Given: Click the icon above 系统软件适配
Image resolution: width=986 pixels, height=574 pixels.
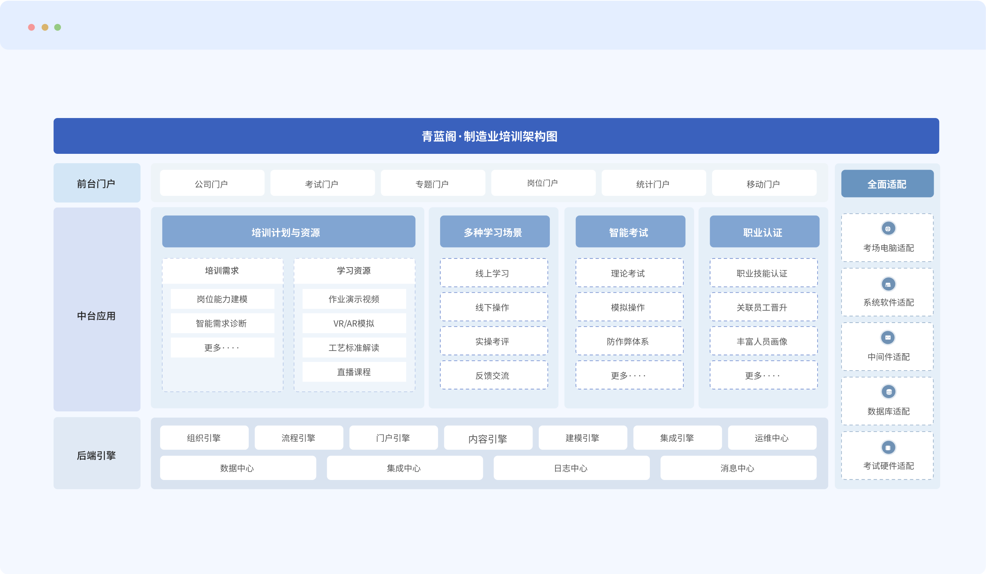Looking at the screenshot, I should click(888, 284).
